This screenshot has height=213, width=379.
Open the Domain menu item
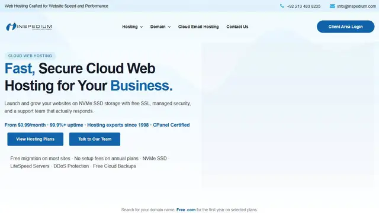(158, 27)
